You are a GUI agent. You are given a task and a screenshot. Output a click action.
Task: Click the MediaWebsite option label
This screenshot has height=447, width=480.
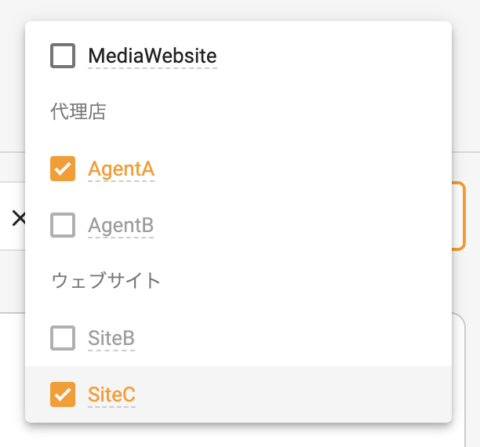152,56
